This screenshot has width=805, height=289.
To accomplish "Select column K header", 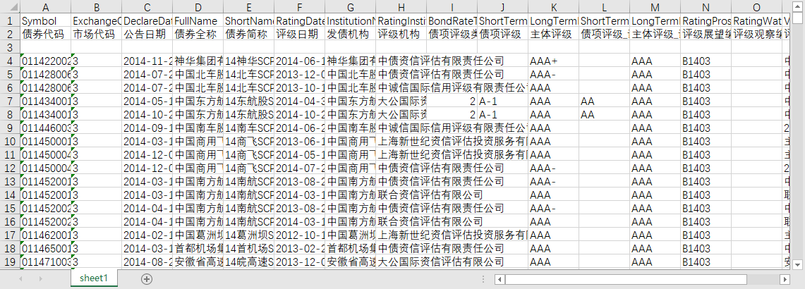I will click(553, 8).
